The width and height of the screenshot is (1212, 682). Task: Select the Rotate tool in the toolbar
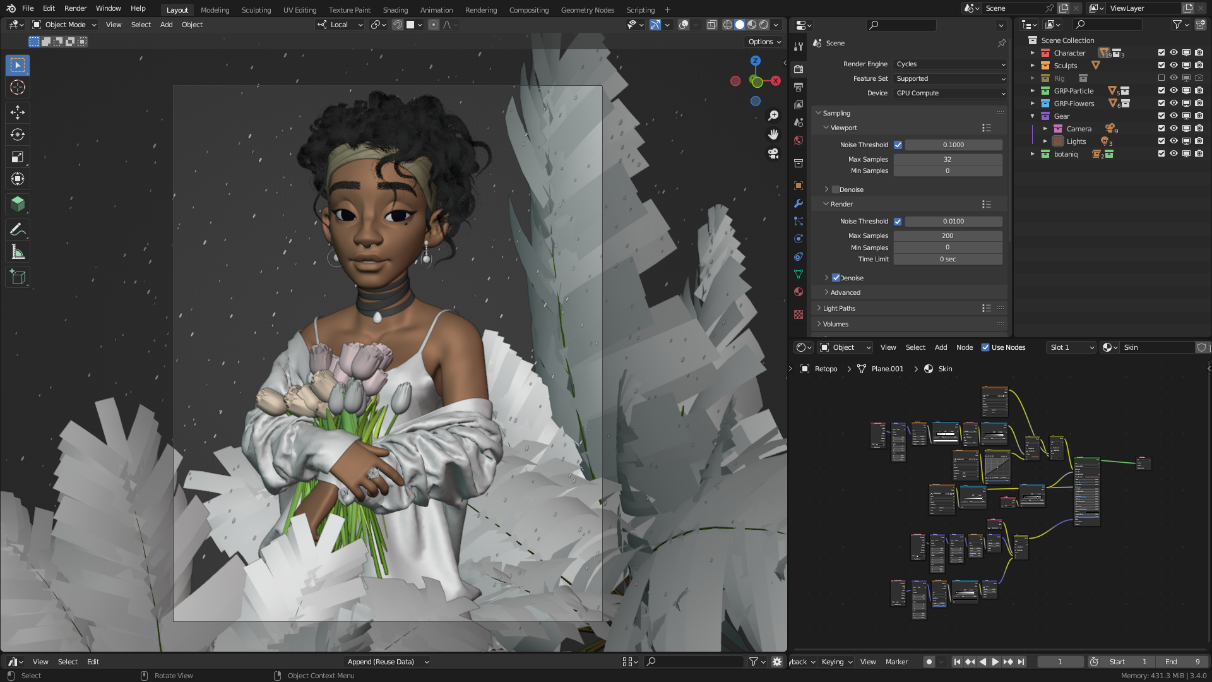tap(18, 135)
